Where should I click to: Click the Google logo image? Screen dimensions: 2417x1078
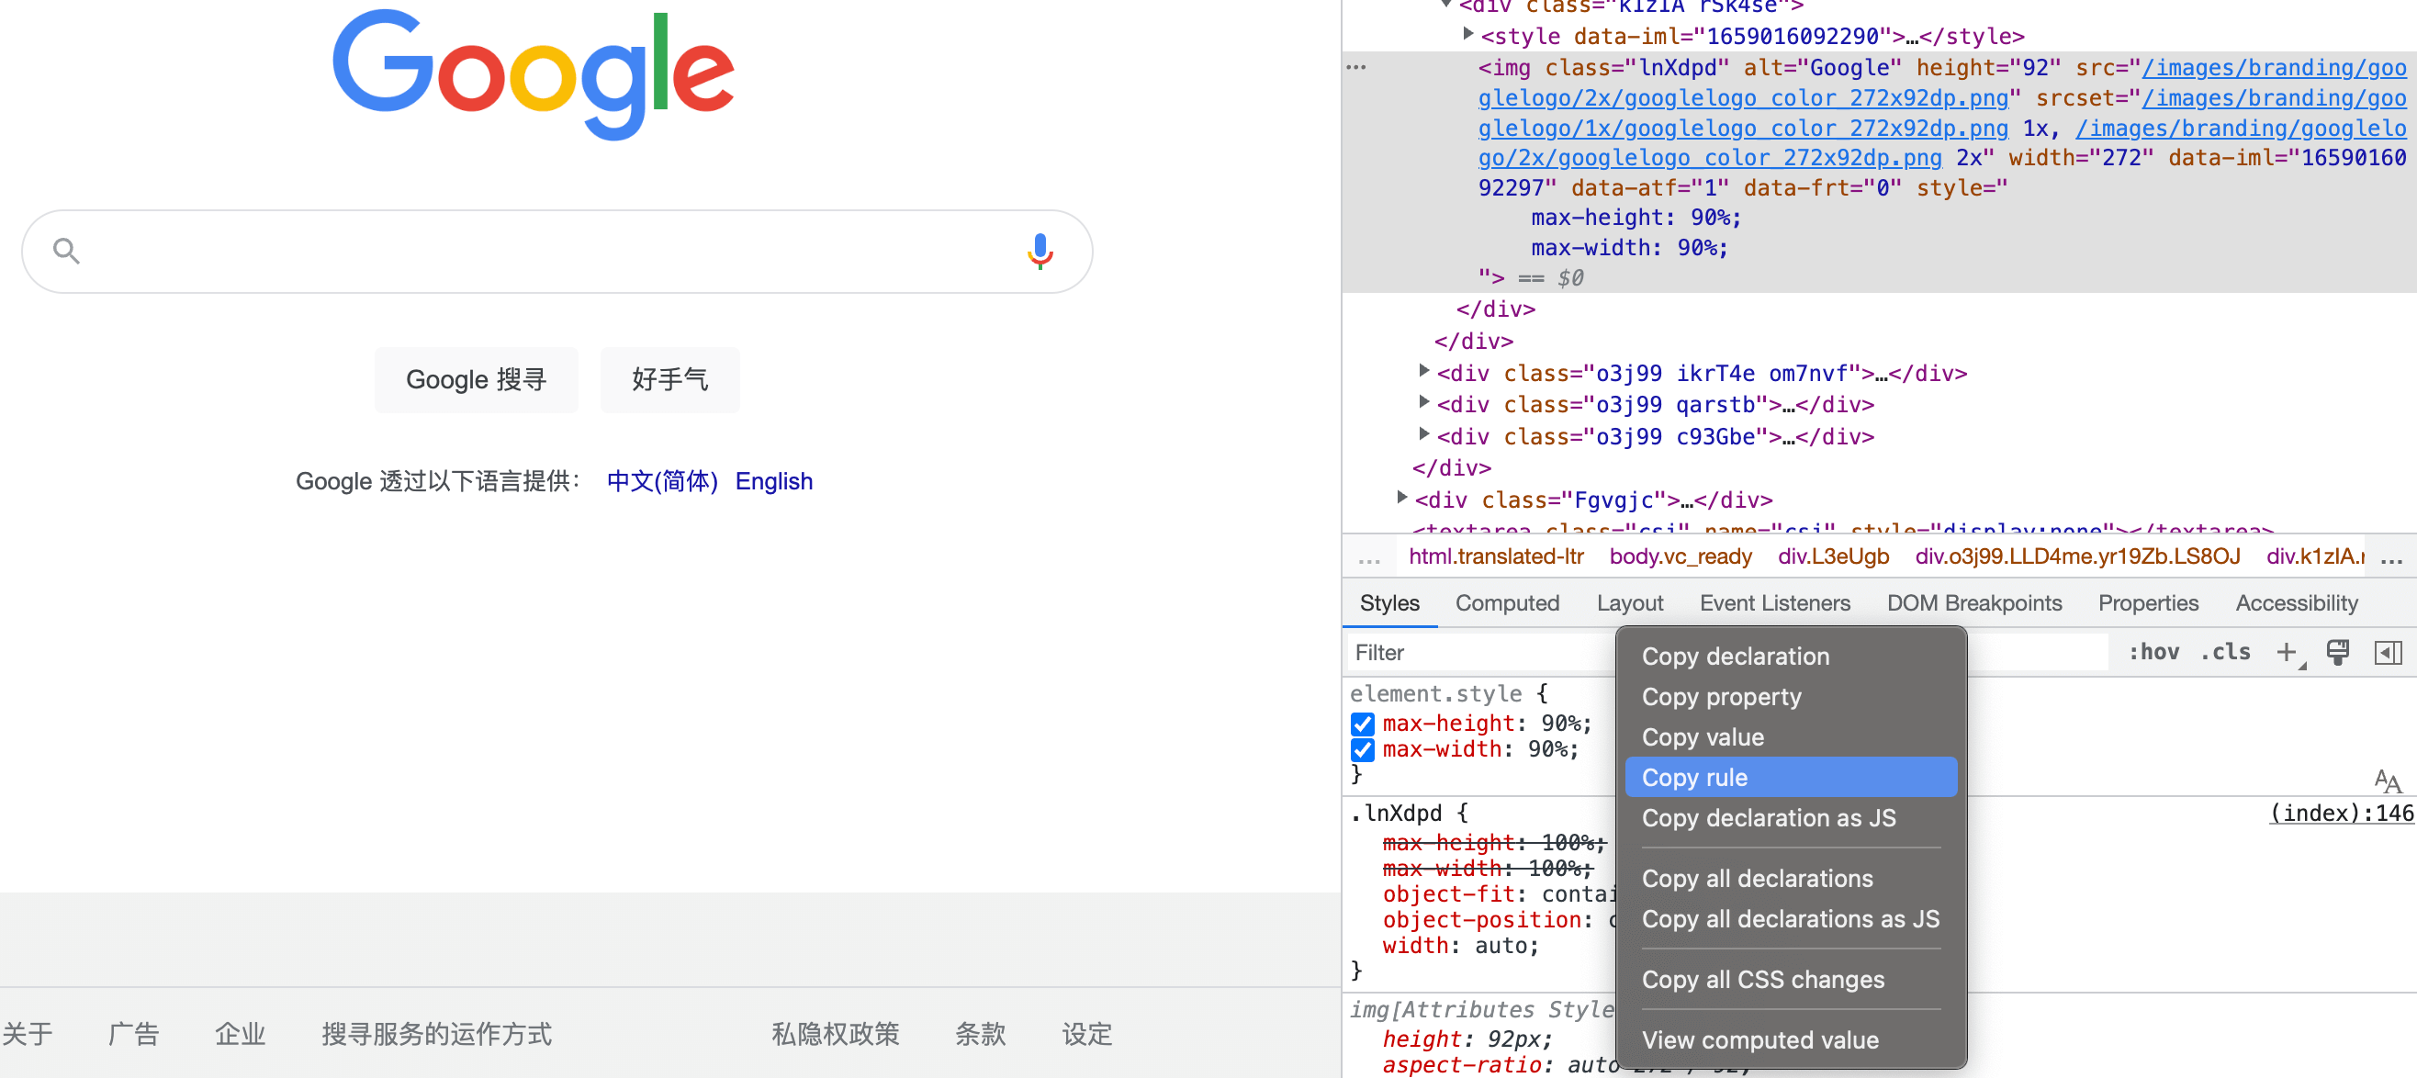coord(534,73)
